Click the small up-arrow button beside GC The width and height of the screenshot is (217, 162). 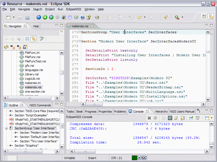tap(139, 158)
